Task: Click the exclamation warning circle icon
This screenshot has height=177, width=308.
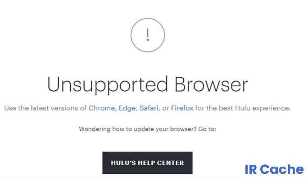Action: pos(148,35)
